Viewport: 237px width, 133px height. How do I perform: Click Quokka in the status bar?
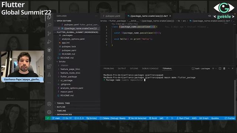coord(215,118)
